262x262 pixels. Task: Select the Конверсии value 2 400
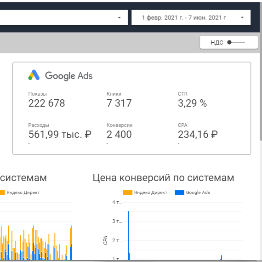click(119, 134)
